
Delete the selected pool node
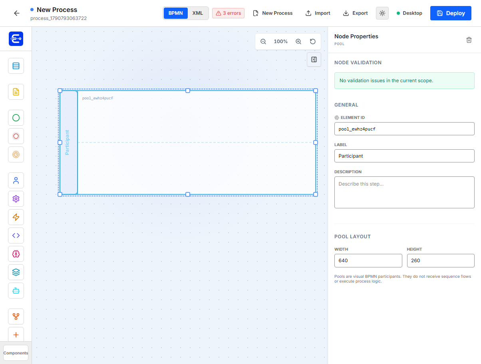coord(469,40)
